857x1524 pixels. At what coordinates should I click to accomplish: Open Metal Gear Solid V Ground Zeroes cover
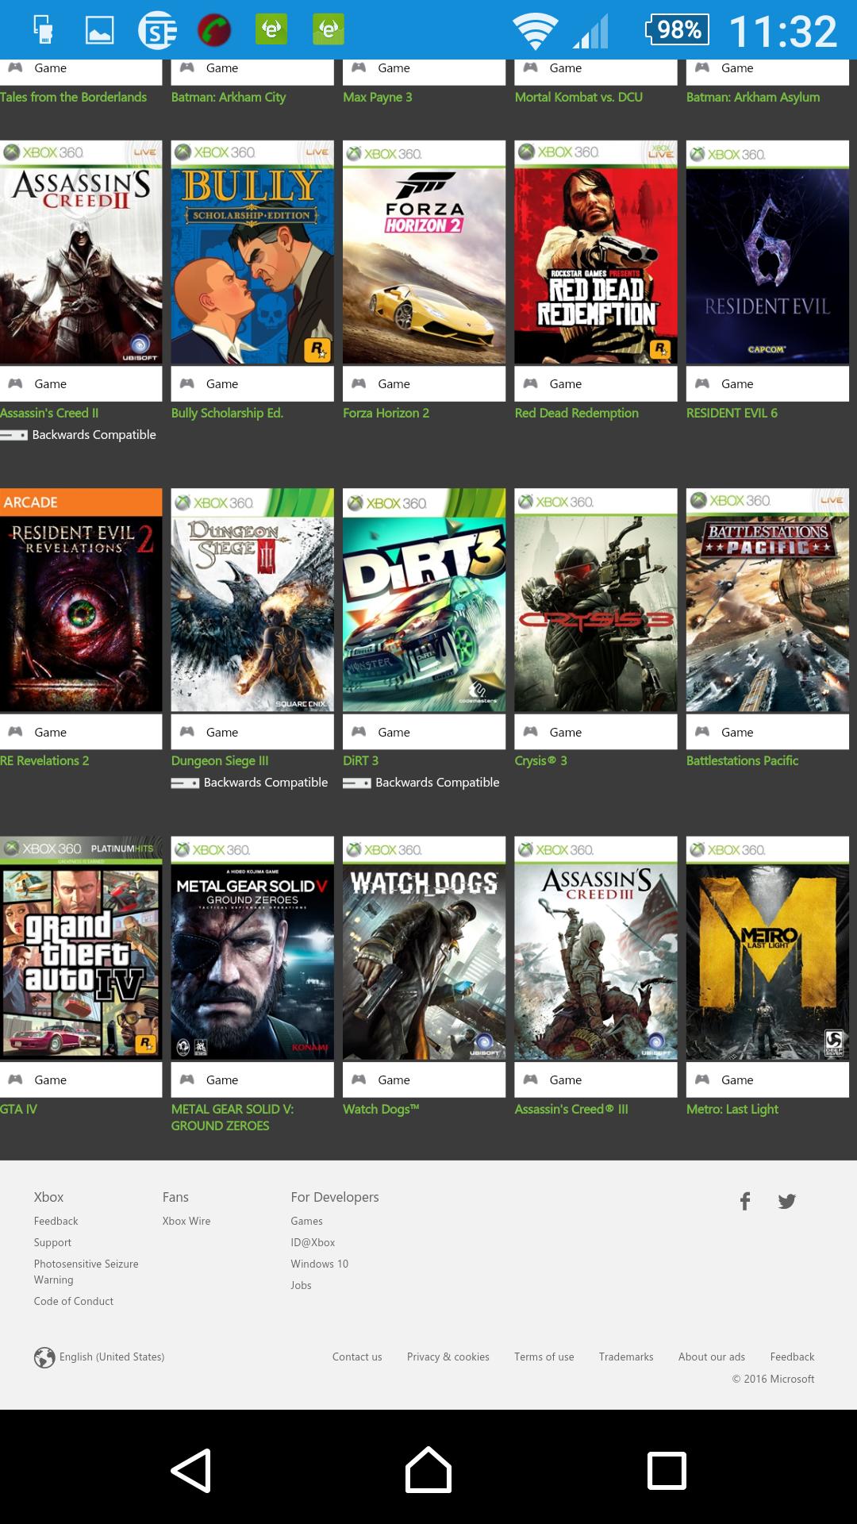[x=252, y=948]
